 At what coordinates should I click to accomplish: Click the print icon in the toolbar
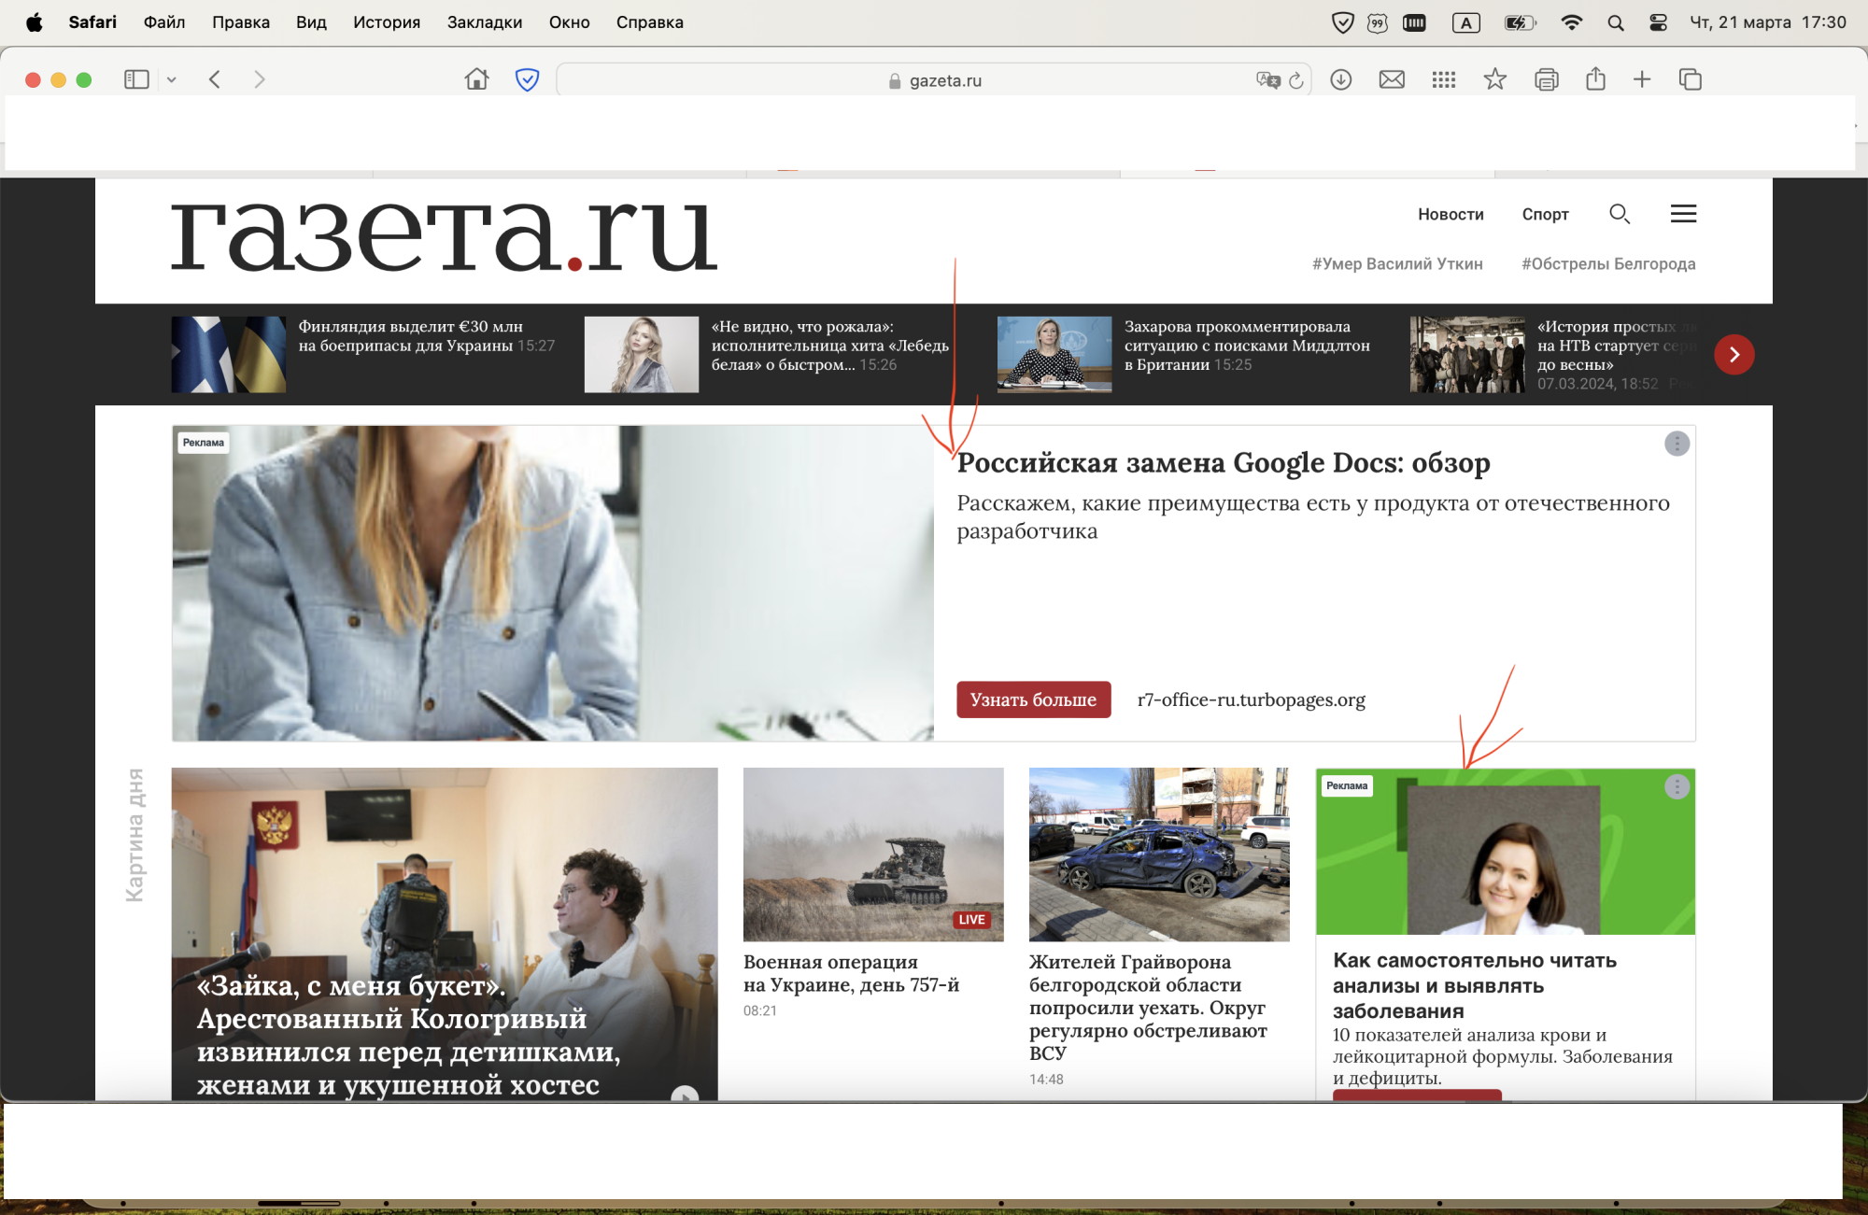(1546, 79)
